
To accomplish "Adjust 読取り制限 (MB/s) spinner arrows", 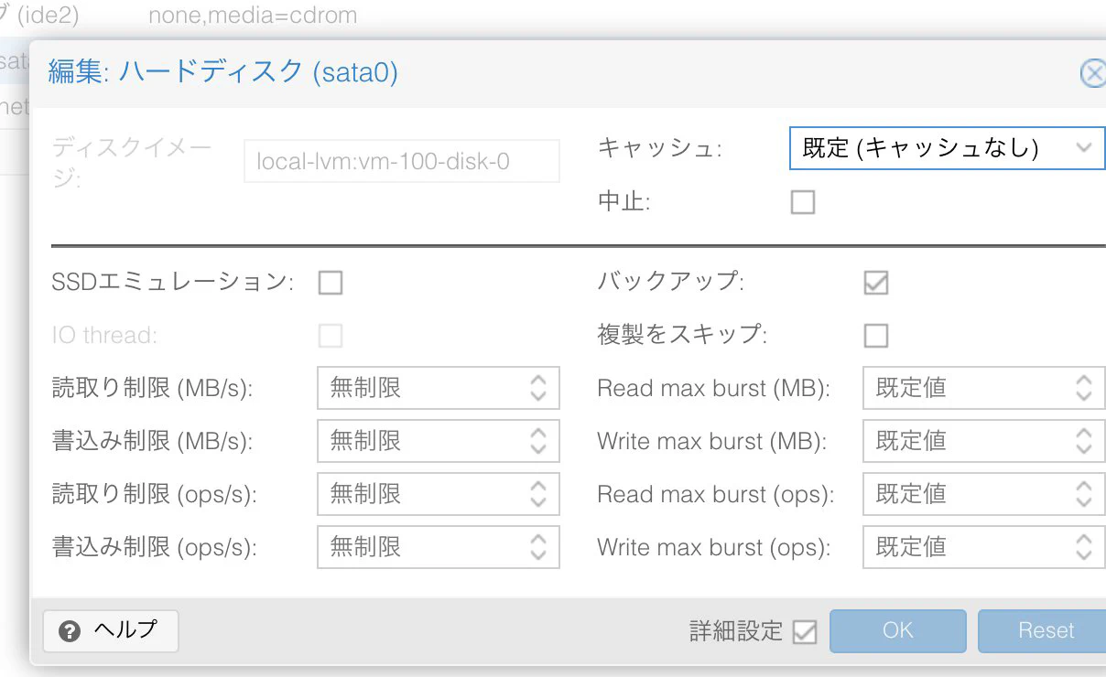I will [538, 389].
